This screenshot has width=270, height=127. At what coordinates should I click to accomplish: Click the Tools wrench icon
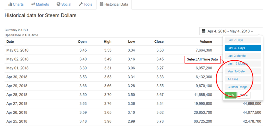click(x=81, y=4)
